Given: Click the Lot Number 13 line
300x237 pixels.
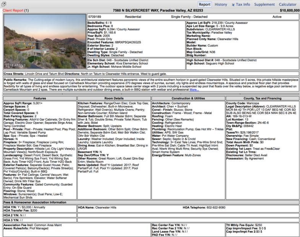Looking at the screenshot, I should point(237,120).
